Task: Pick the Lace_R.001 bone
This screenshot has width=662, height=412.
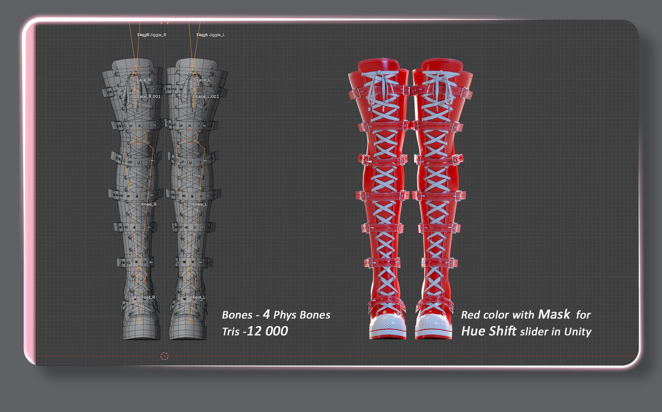Action: (x=149, y=96)
